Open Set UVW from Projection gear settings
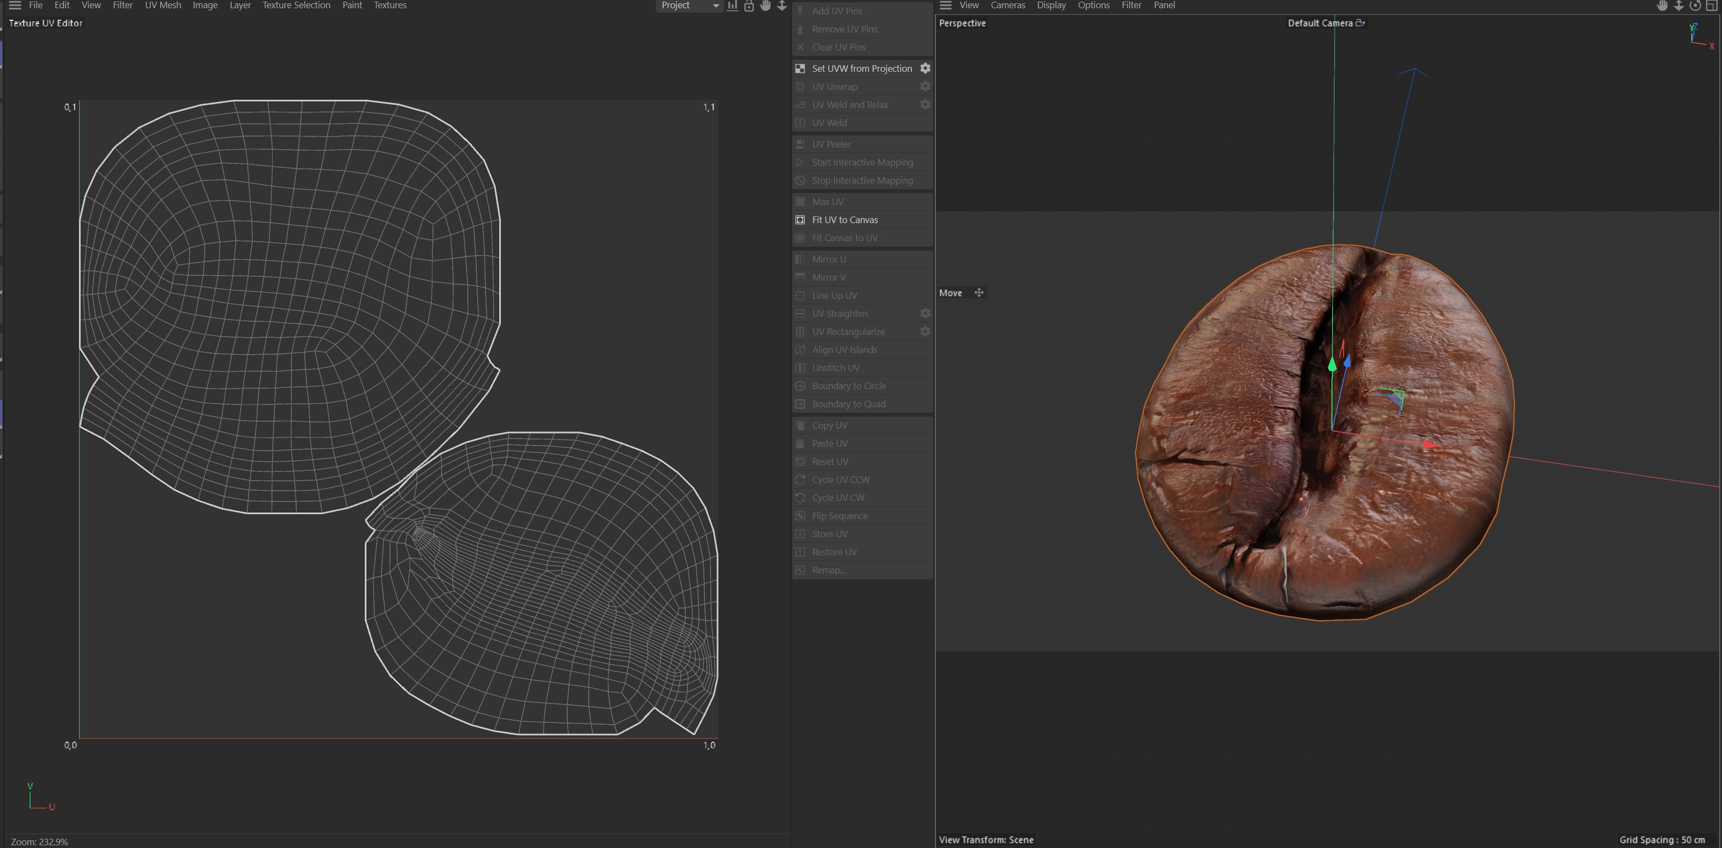The width and height of the screenshot is (1722, 848). [925, 68]
